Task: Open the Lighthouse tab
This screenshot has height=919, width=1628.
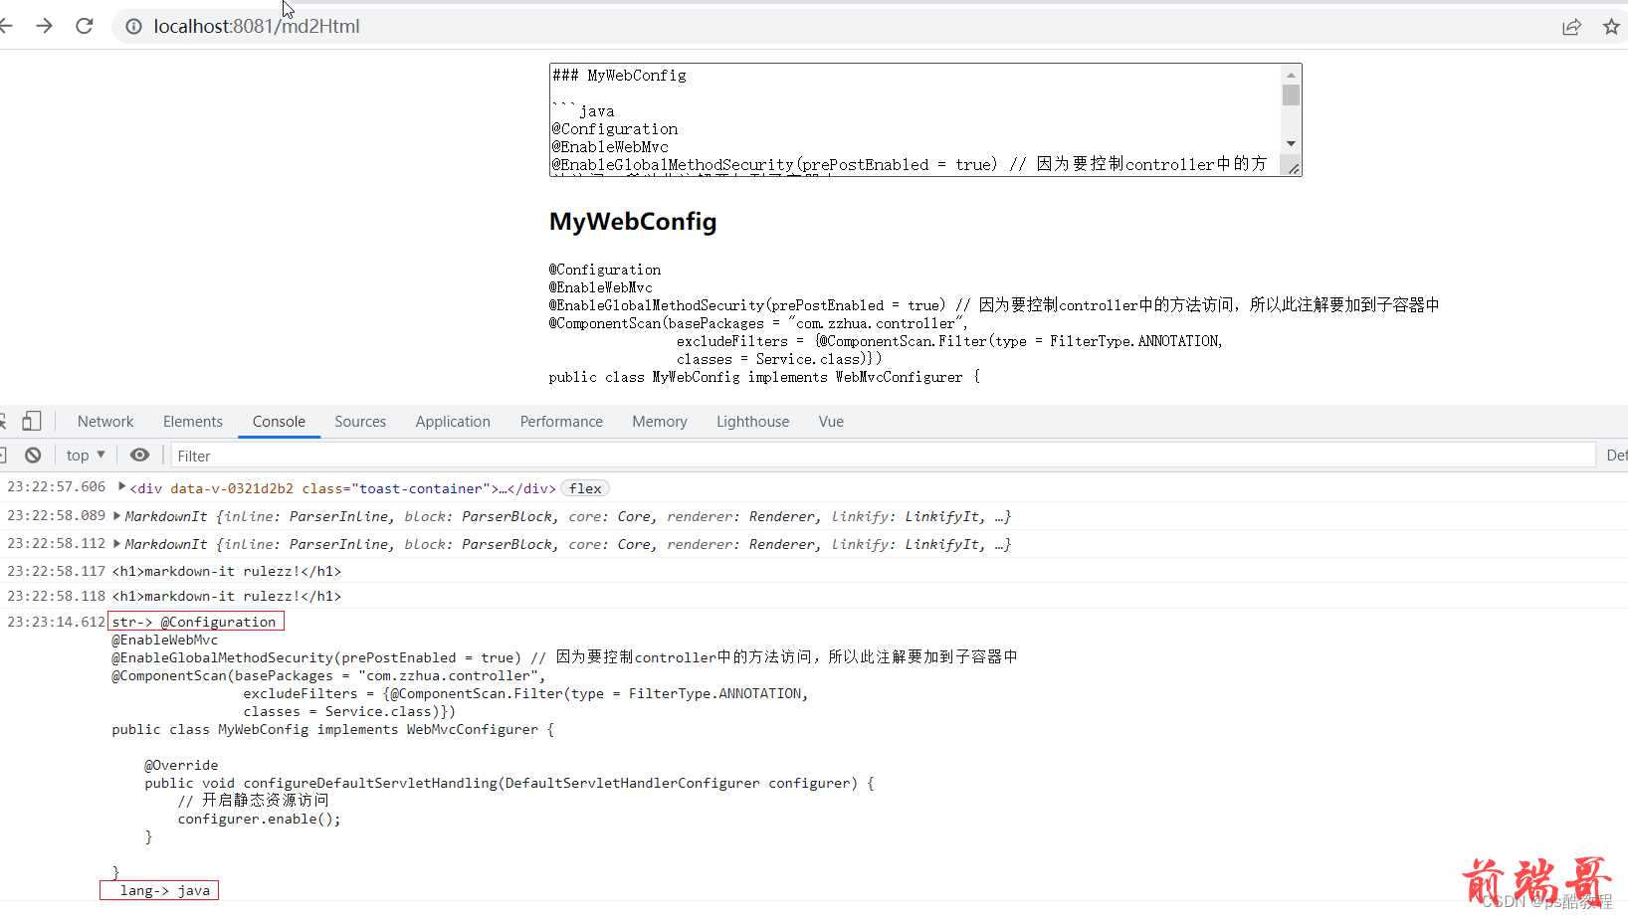Action: pos(752,422)
